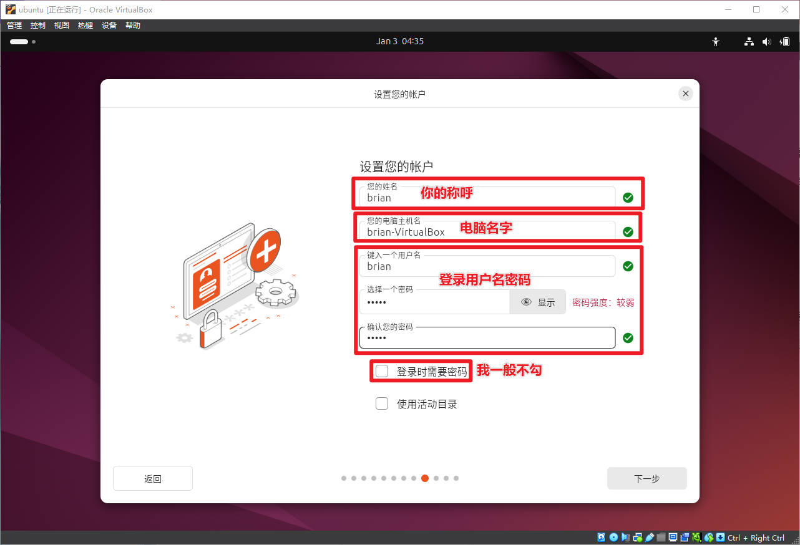
Task: Click the audio icon in VirtualBox status bar
Action: coord(626,538)
